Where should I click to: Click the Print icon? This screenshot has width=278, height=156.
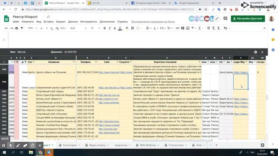(17, 28)
